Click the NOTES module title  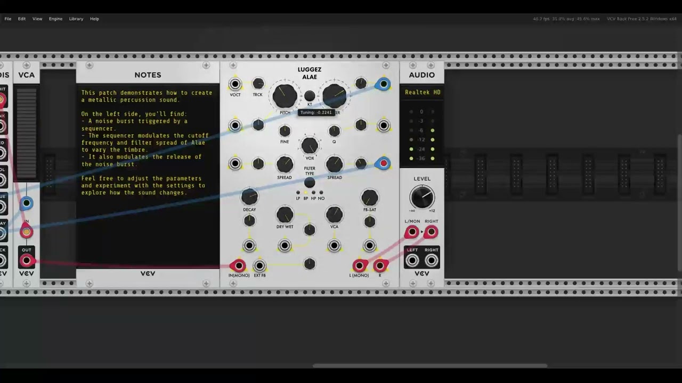click(148, 75)
